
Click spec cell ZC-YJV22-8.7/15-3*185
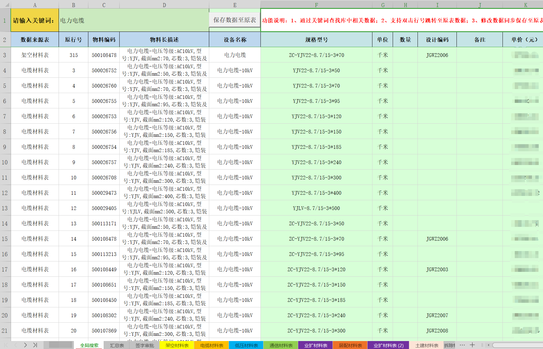tap(316, 300)
